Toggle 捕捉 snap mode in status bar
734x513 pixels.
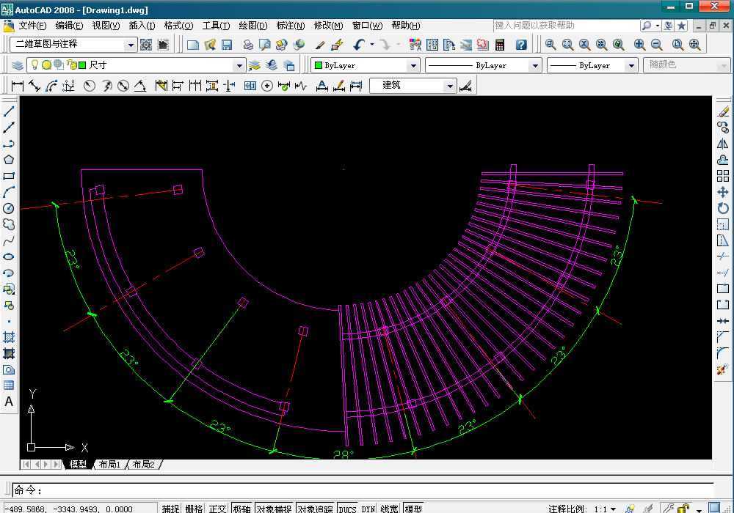point(170,509)
